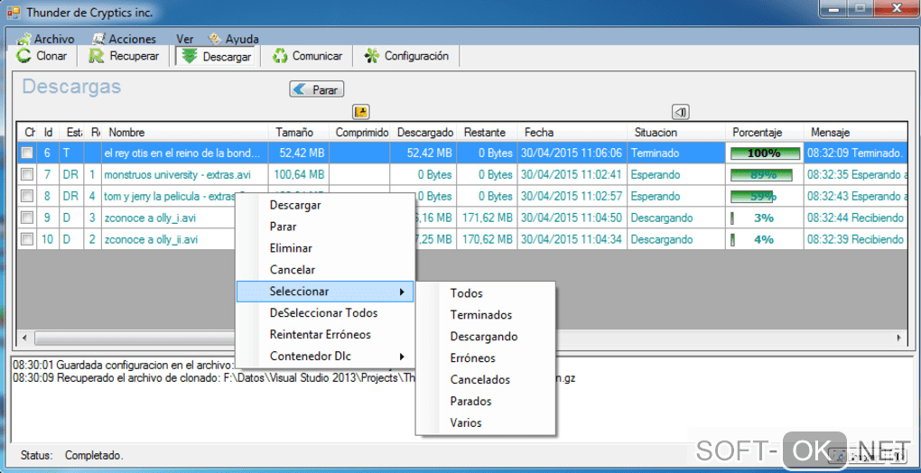
Task: Click the Archivo menu icon
Action: [24, 40]
